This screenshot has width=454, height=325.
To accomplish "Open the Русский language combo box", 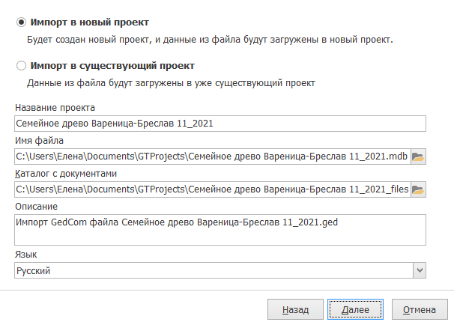I will [x=220, y=270].
